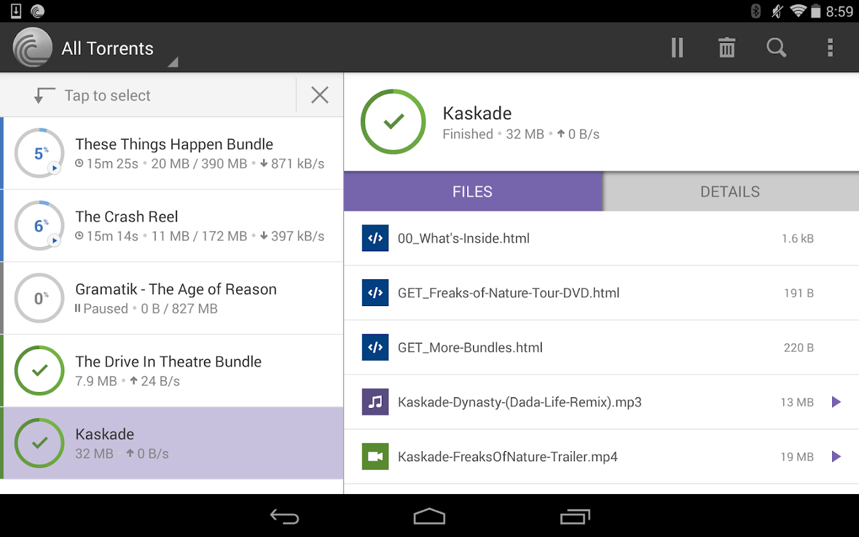Tap the Android back navigation button
The width and height of the screenshot is (859, 537).
click(285, 517)
